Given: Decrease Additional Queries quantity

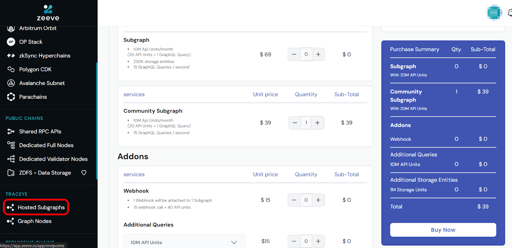Looking at the screenshot, I should 294,241.
